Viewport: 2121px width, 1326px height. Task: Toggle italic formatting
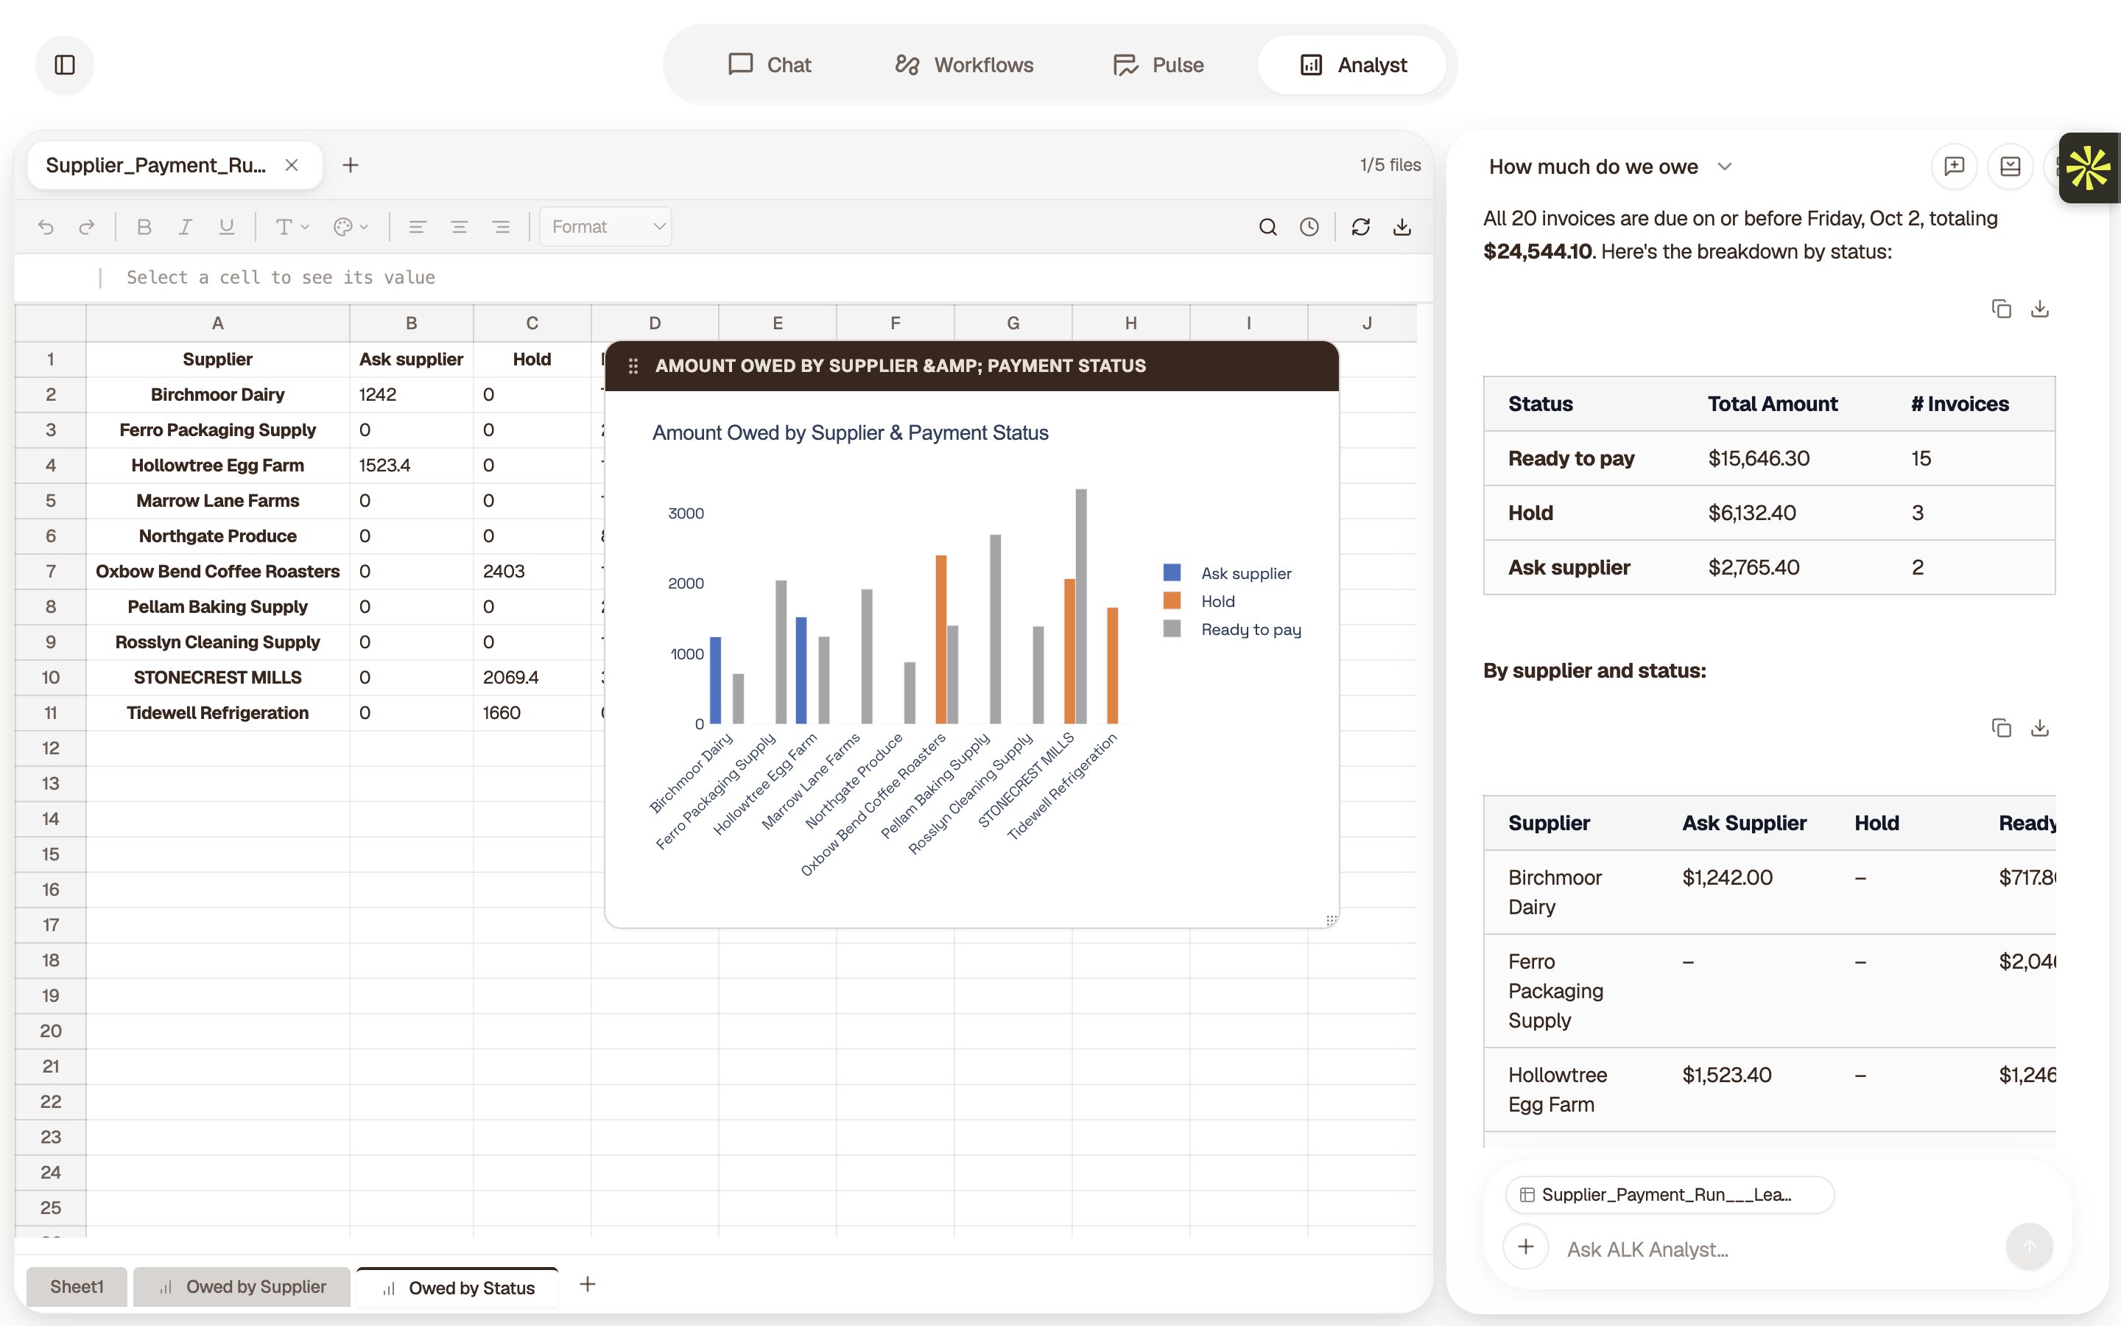pyautogui.click(x=185, y=227)
